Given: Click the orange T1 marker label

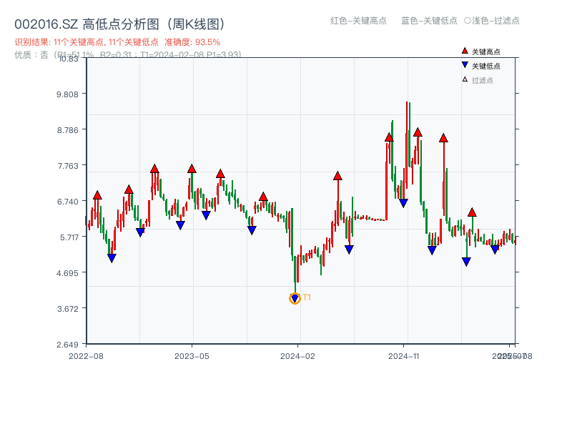Looking at the screenshot, I should click(x=307, y=297).
